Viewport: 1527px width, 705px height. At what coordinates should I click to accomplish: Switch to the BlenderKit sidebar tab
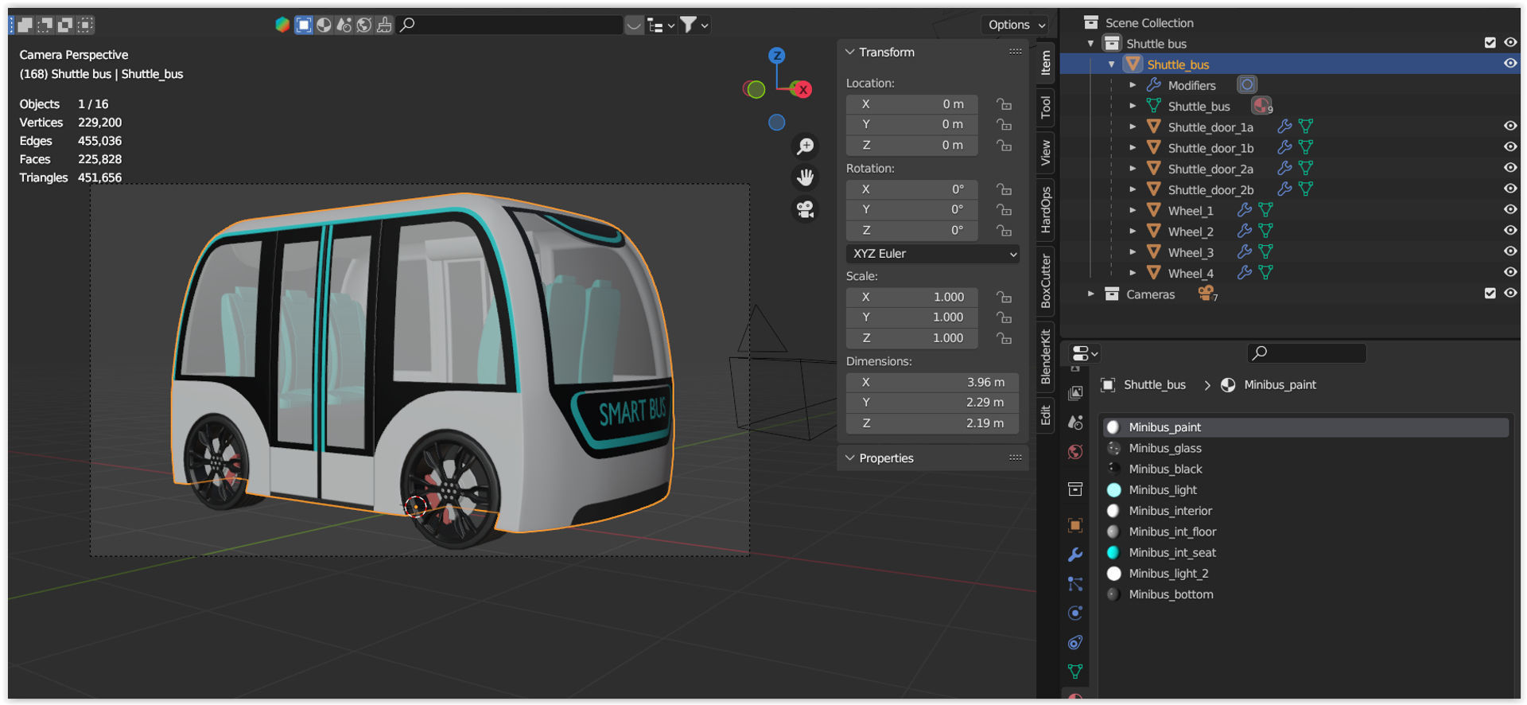pyautogui.click(x=1046, y=357)
